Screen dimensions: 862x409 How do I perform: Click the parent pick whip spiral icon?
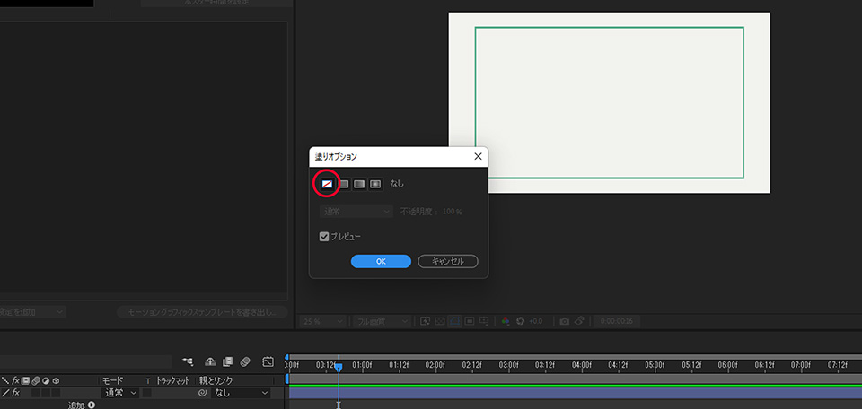pyautogui.click(x=202, y=393)
